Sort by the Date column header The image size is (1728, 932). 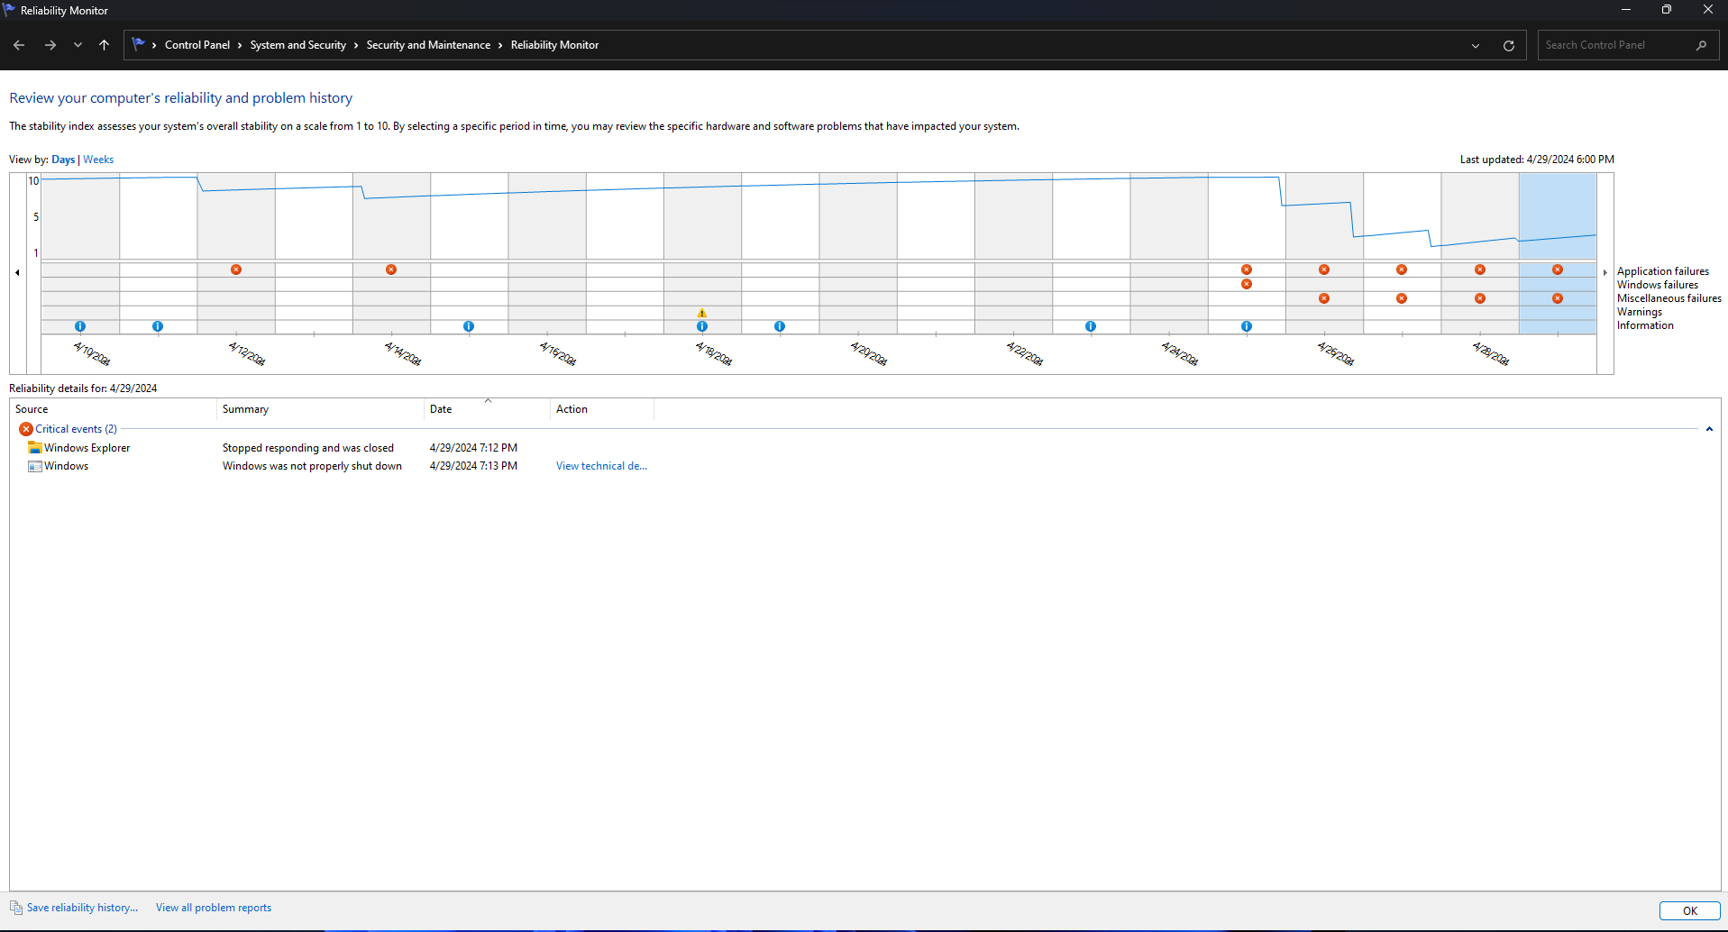487,409
